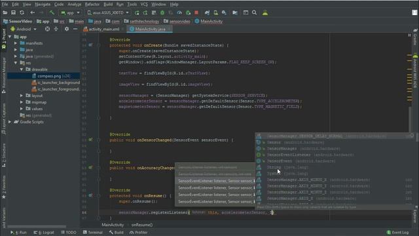Open the Navigate menu
Screen dimensions: 419x236
pos(43,5)
